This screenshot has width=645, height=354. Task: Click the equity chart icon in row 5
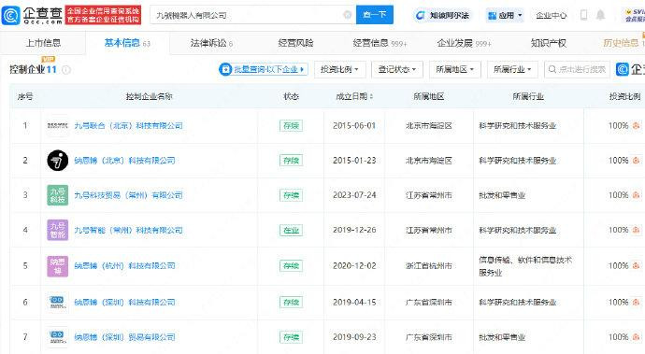pyautogui.click(x=637, y=265)
